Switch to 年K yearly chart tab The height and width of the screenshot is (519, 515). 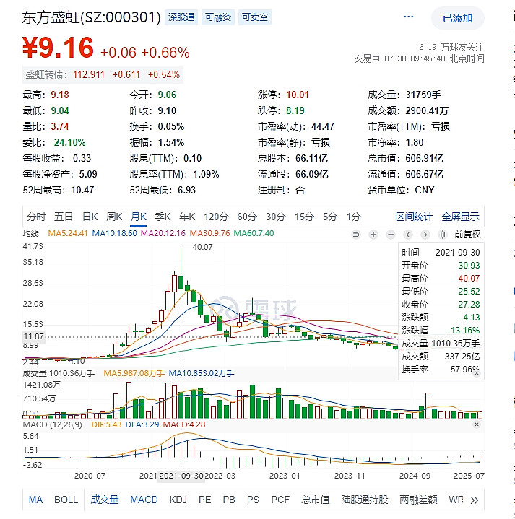point(188,217)
